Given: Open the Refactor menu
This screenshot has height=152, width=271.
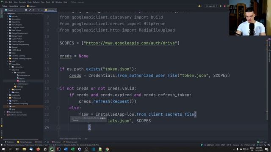Looking at the screenshot, I should click(x=36, y=2).
